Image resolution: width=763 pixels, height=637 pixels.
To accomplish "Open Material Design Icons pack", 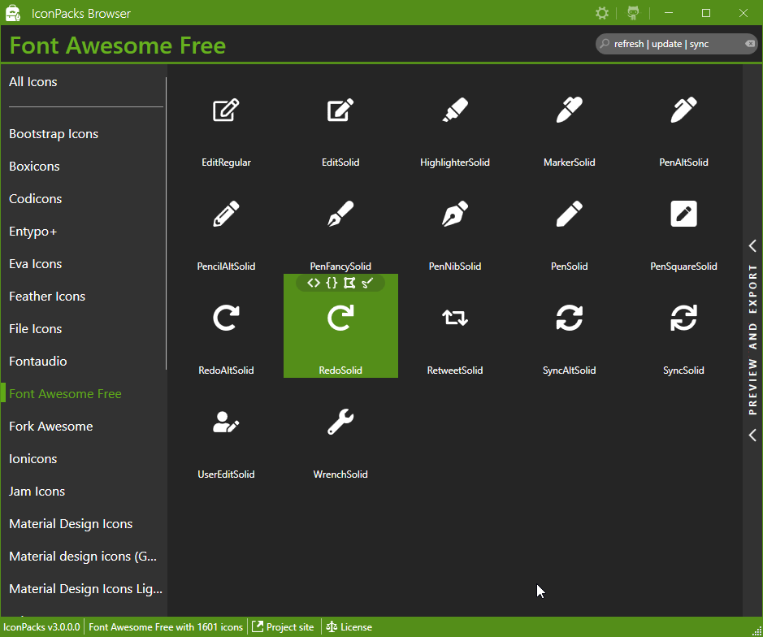I will pos(71,524).
